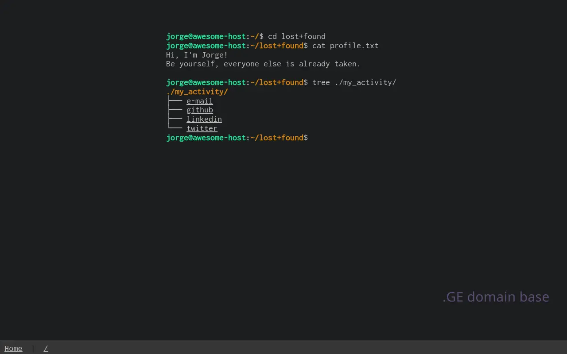Click the "cat profile.txt" command text
The height and width of the screenshot is (354, 567).
[345, 46]
